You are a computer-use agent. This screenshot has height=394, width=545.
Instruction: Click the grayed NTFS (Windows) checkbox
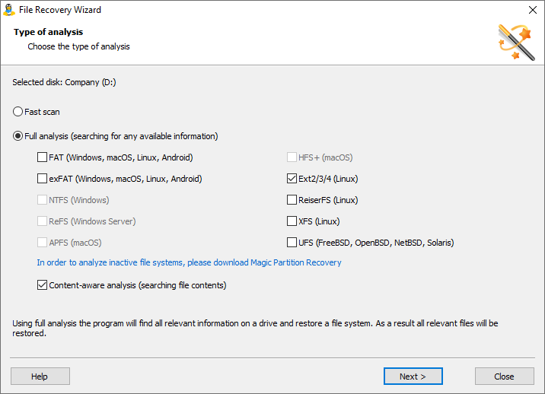[x=42, y=200]
